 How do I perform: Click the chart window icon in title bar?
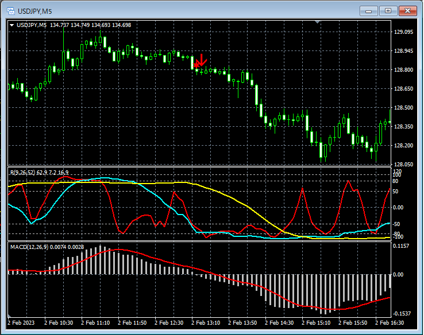click(10, 10)
